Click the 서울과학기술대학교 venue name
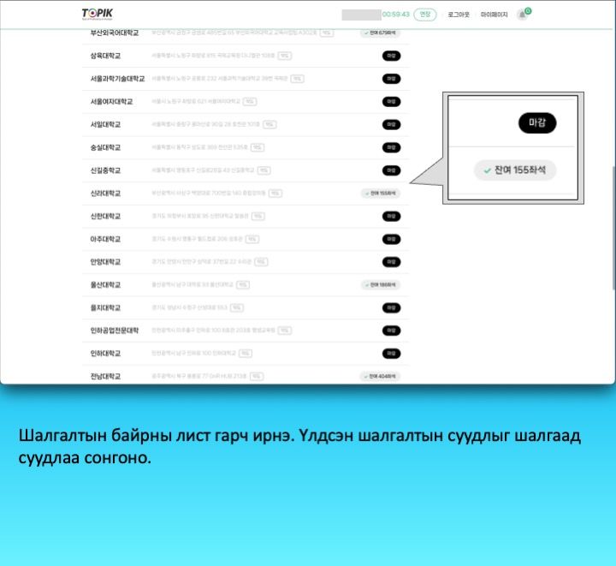616x566 pixels. click(x=117, y=79)
